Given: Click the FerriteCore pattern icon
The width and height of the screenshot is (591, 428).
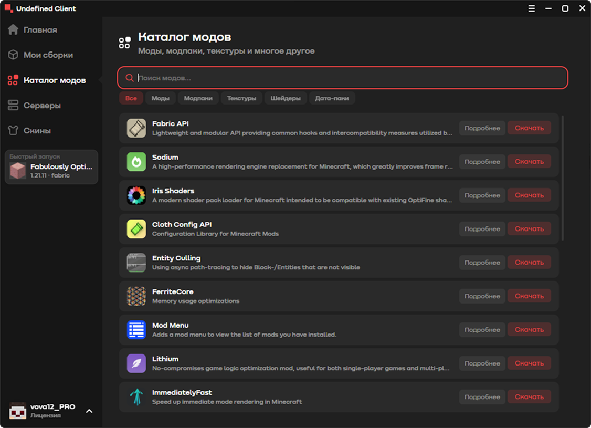Looking at the screenshot, I should click(136, 296).
